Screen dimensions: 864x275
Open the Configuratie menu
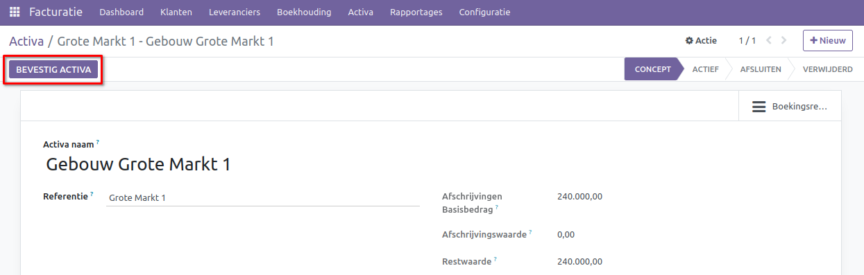[484, 12]
